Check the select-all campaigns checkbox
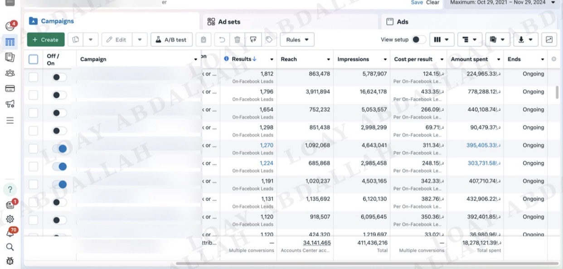This screenshot has width=563, height=269. [x=33, y=59]
